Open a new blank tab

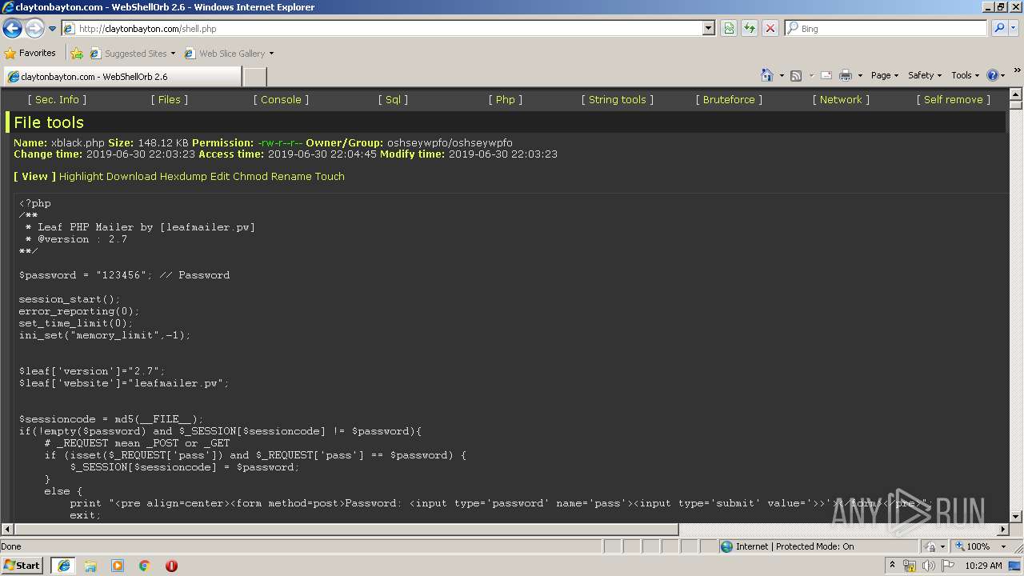(x=254, y=77)
